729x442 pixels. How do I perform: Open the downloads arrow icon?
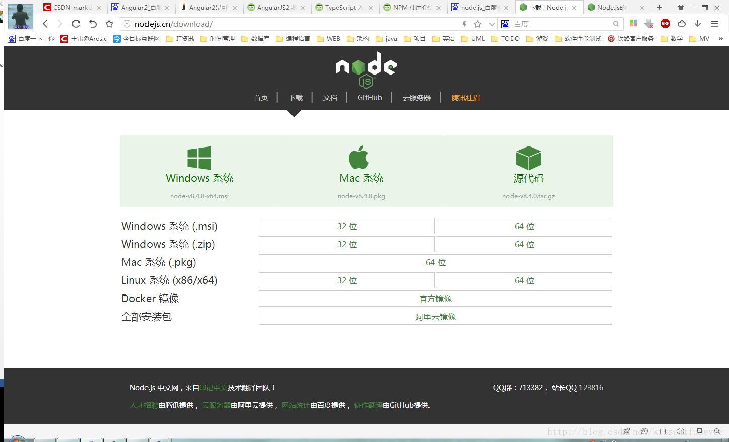tap(698, 24)
